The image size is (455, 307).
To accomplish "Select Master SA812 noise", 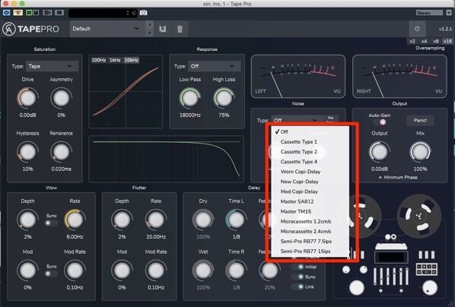I will pyautogui.click(x=310, y=201).
